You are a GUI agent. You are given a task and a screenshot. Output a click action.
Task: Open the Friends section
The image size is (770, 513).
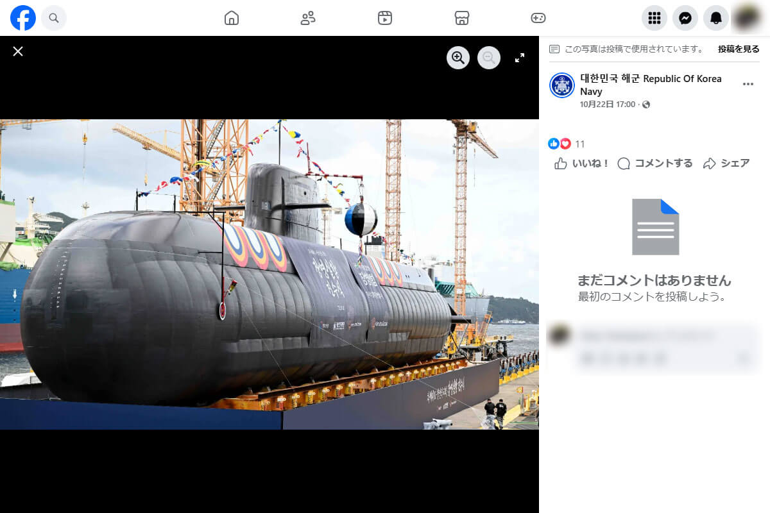click(x=308, y=18)
